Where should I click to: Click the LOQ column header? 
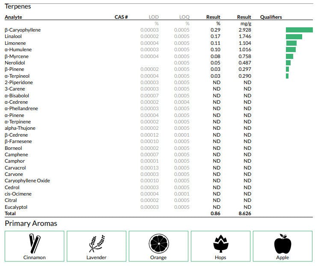[184, 17]
